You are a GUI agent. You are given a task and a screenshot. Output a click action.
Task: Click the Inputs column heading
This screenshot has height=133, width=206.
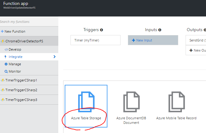tap(151, 30)
